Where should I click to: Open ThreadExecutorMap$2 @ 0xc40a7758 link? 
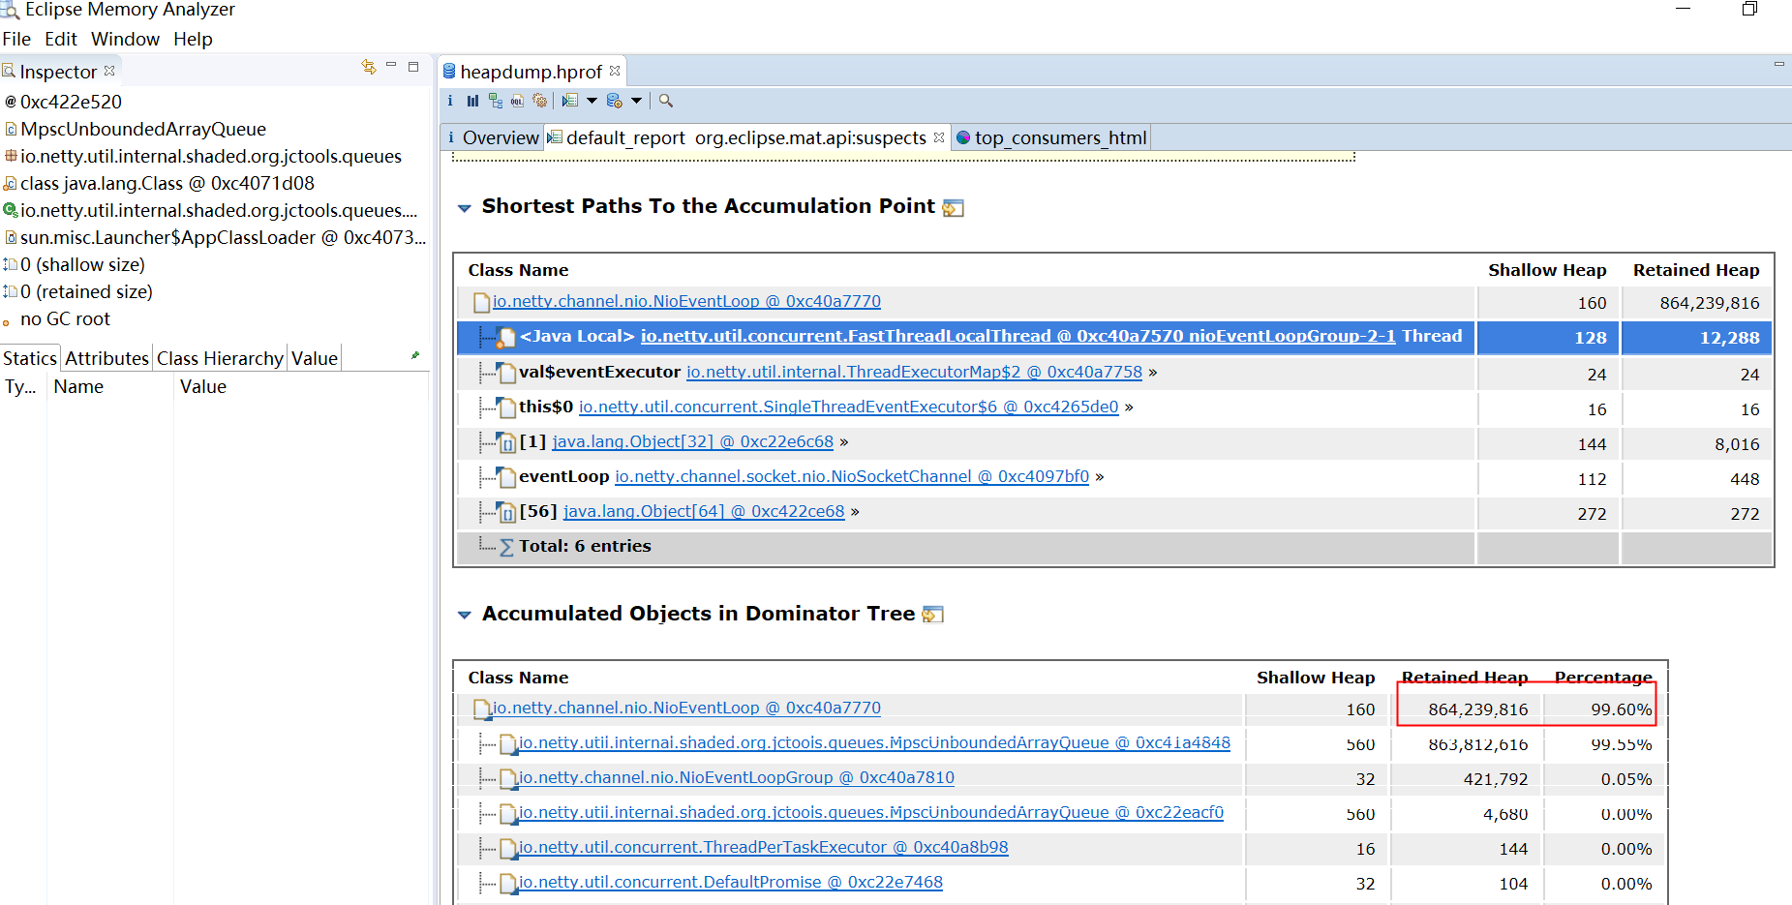point(914,372)
